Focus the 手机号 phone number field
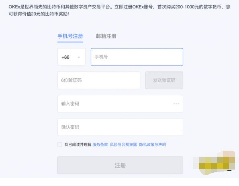This screenshot has height=186, width=239. pos(137,57)
